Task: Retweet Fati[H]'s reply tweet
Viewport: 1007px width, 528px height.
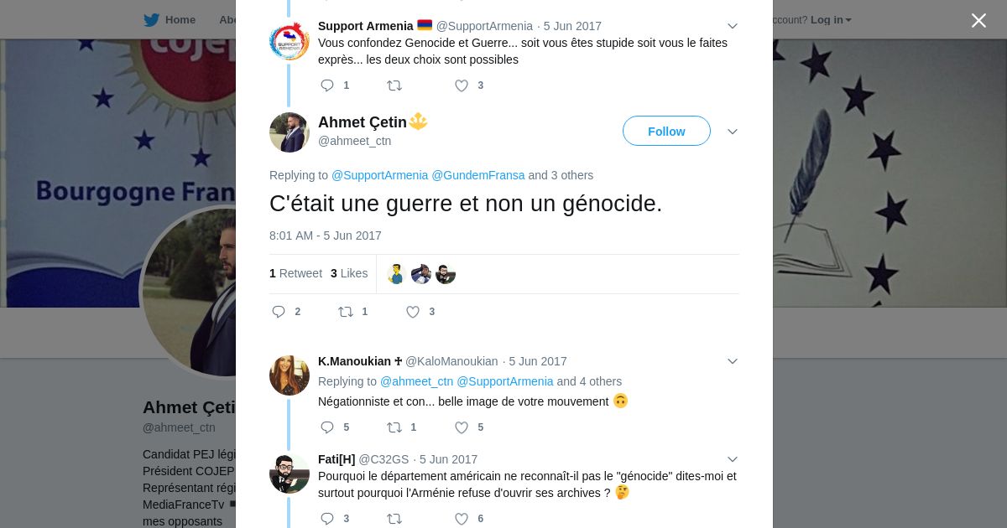Action: pyautogui.click(x=394, y=519)
